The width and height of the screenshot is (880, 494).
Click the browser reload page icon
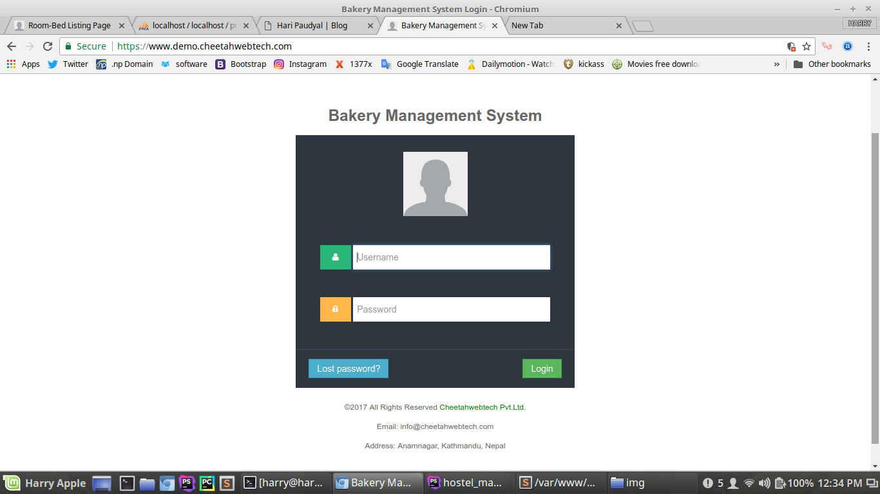[x=47, y=46]
